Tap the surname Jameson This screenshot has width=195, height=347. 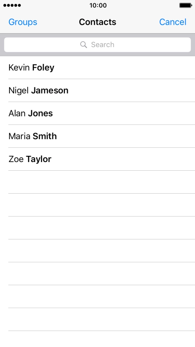pos(50,90)
